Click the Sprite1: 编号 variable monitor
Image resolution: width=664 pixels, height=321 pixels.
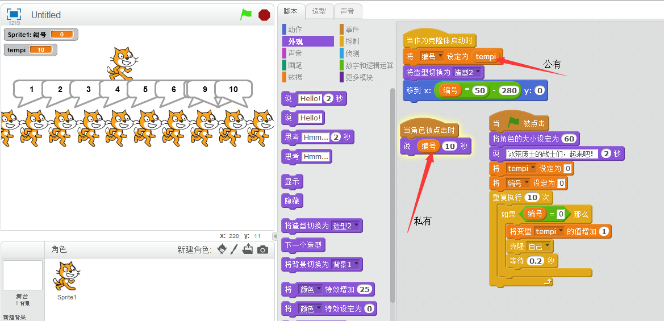pos(41,34)
